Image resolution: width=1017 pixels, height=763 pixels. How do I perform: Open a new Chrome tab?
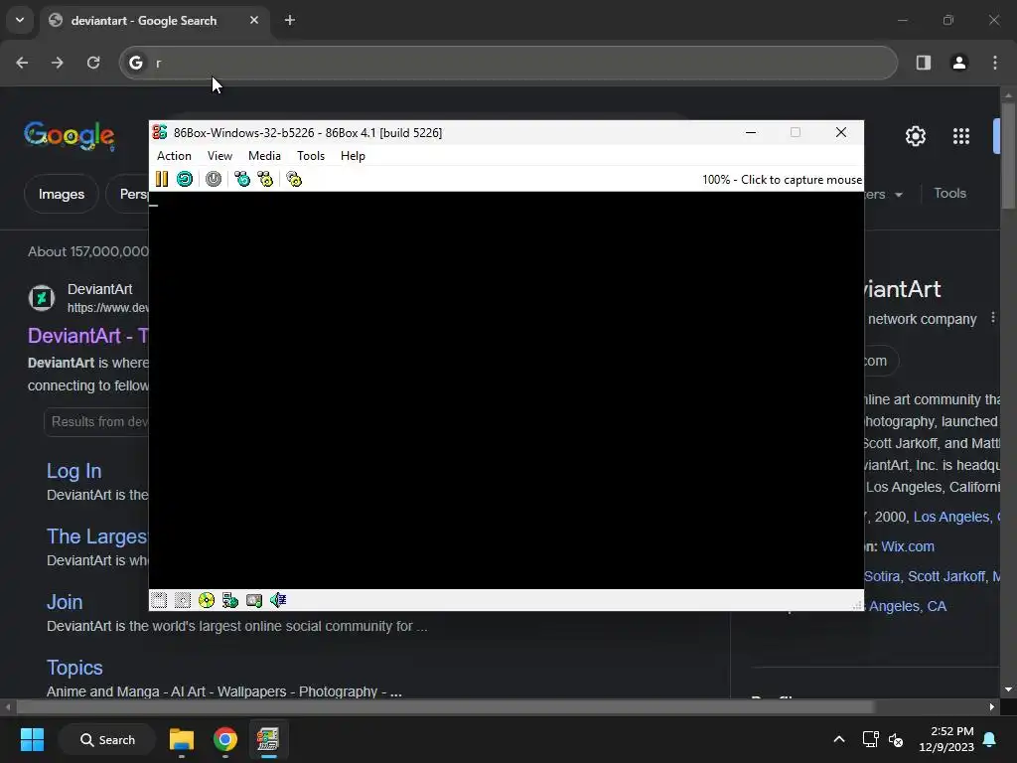click(290, 20)
